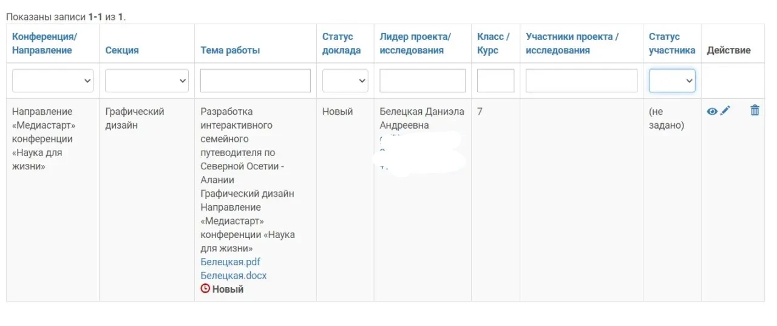Screen dimensions: 777x326
Task: Open the Конференция/Направление filter dropdown
Action: (x=53, y=81)
